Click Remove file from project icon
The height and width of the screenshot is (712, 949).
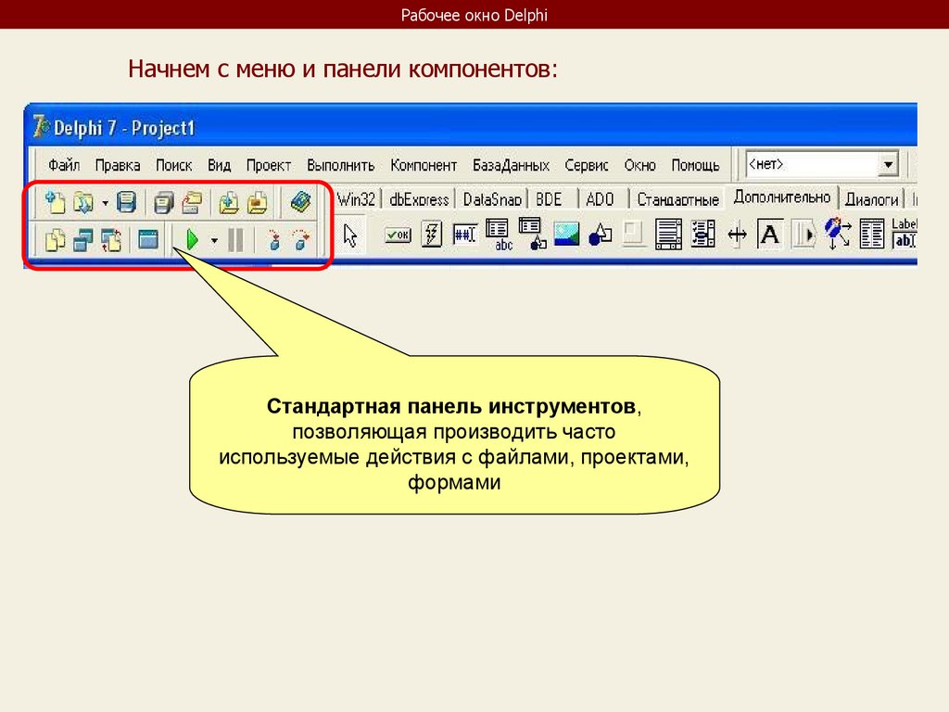coord(258,202)
